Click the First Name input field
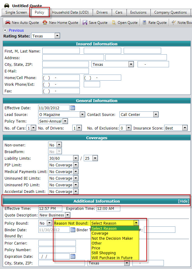 tap(61, 51)
